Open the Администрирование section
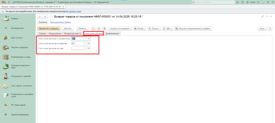 coord(20,115)
